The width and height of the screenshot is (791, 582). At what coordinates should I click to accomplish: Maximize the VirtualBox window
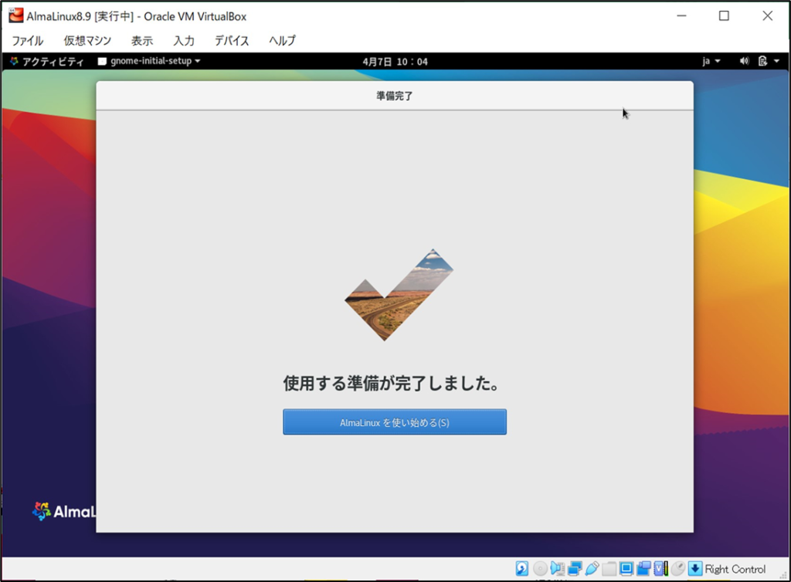[x=724, y=15]
